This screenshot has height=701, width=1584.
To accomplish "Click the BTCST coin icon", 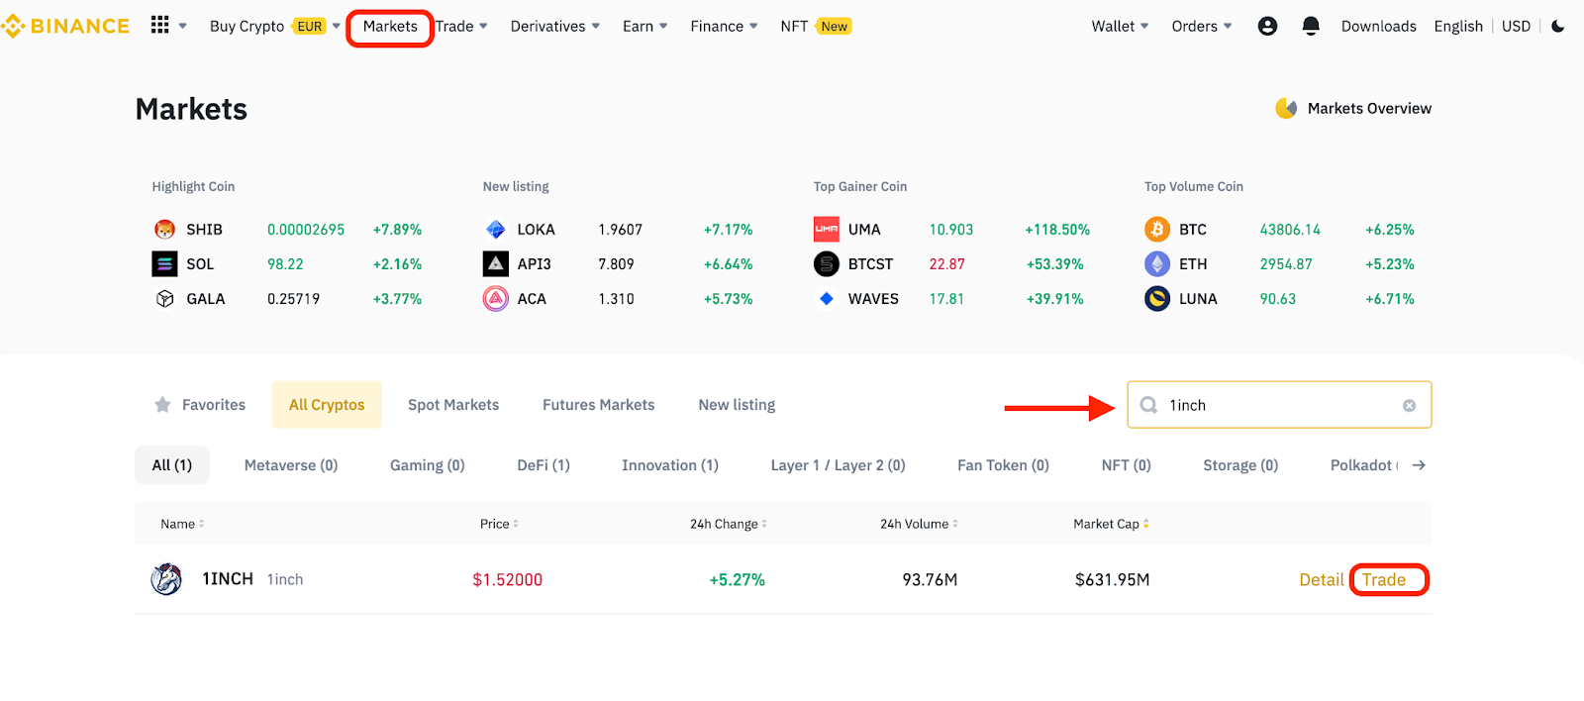I will click(x=827, y=264).
